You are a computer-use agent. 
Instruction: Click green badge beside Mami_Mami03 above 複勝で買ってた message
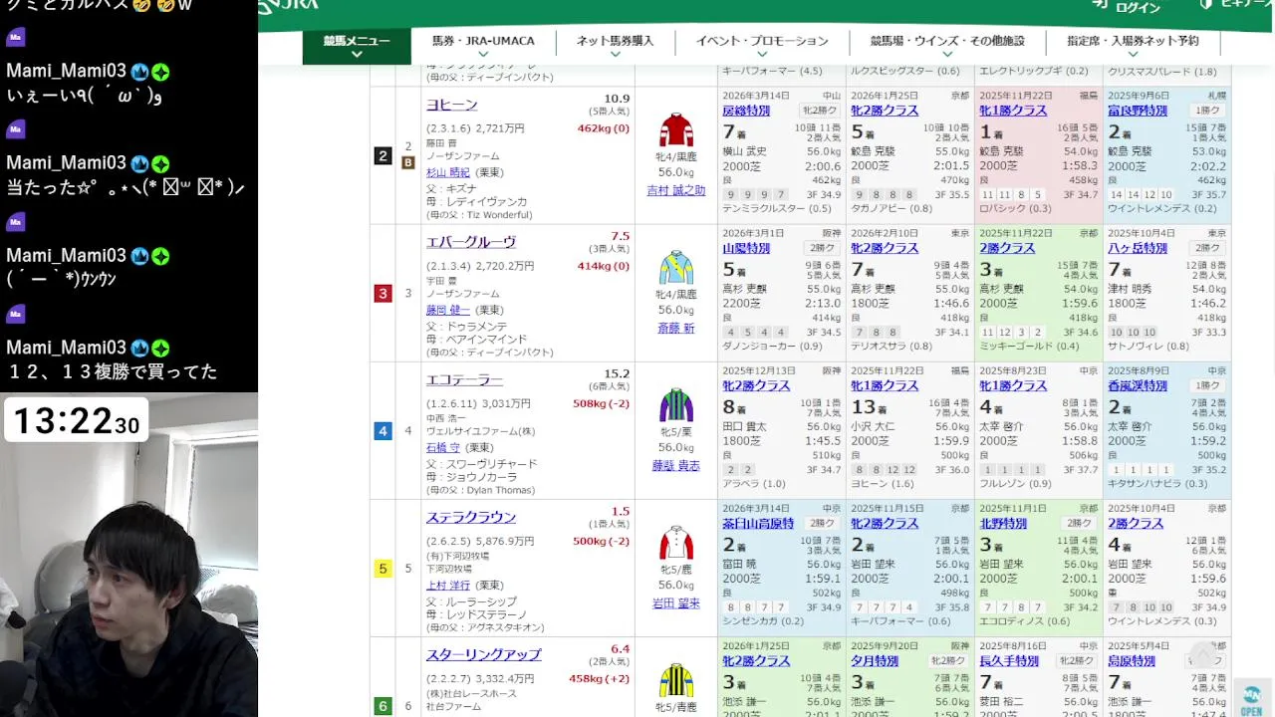tap(160, 348)
